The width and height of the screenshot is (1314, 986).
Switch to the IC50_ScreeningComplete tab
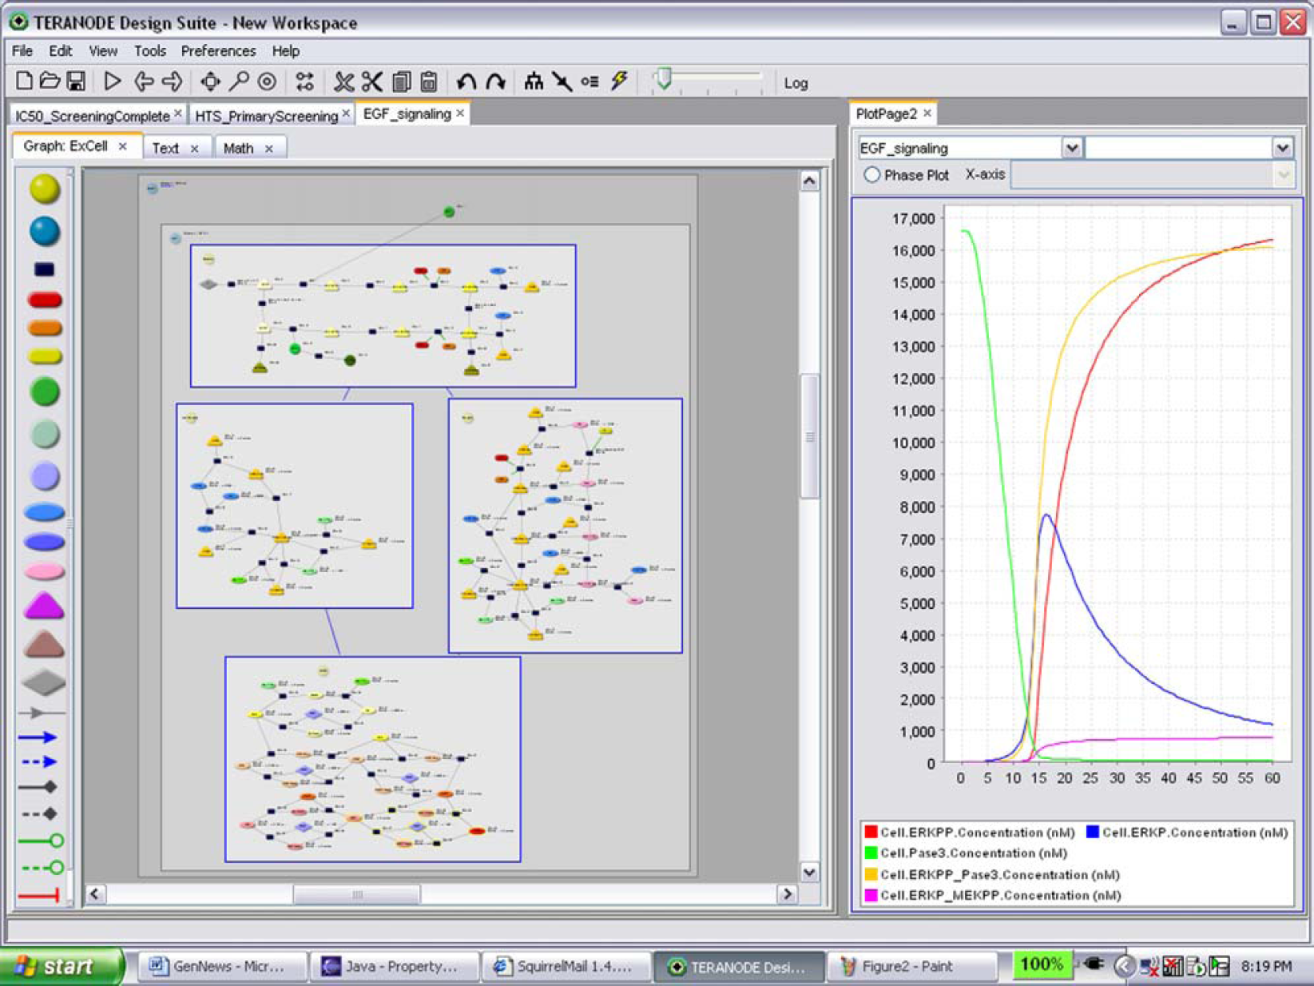[92, 116]
